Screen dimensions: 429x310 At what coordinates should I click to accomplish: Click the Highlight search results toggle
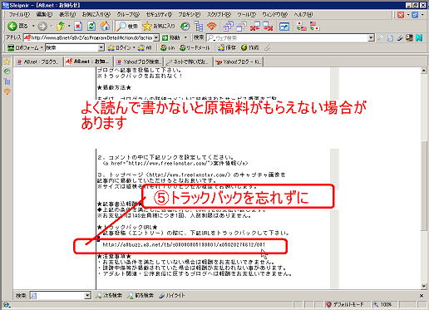[x=172, y=296]
